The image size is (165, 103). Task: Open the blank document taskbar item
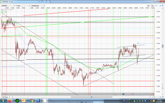(x=45, y=101)
